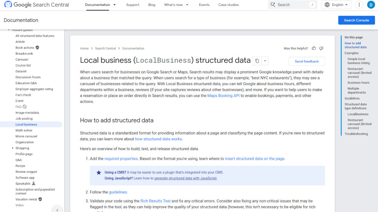Open generate structured data with JavaScript link
This screenshot has height=212, width=378.
click(186, 178)
